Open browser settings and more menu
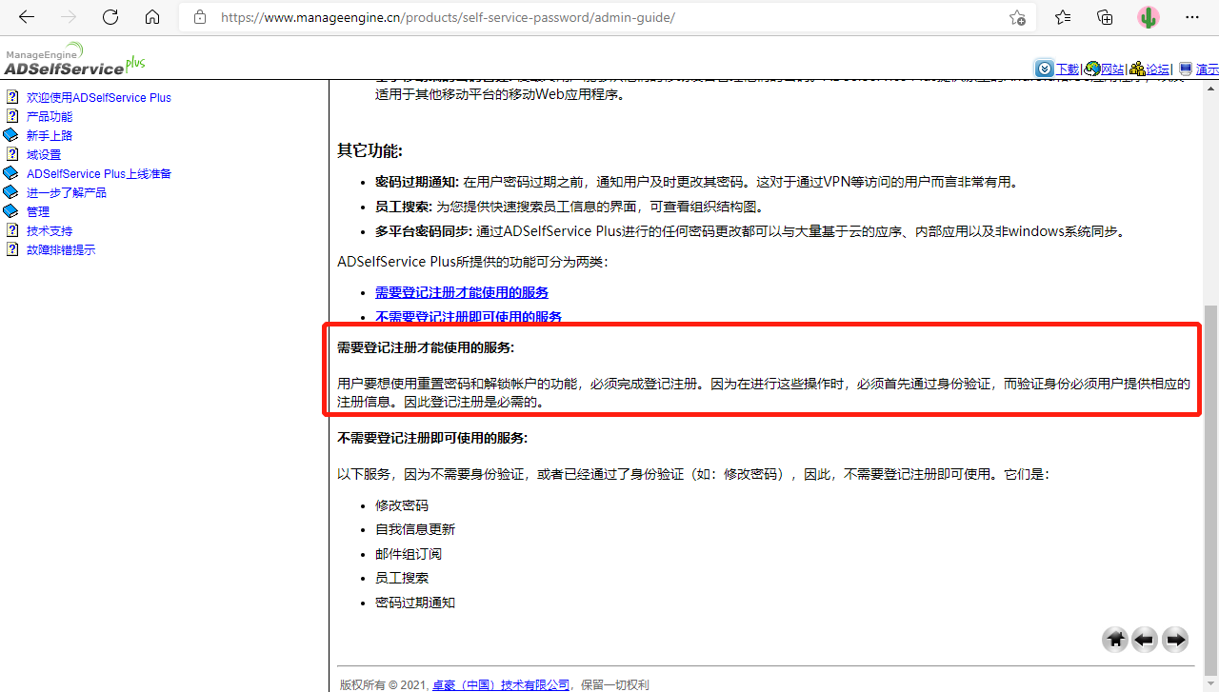This screenshot has height=692, width=1219. (1192, 17)
